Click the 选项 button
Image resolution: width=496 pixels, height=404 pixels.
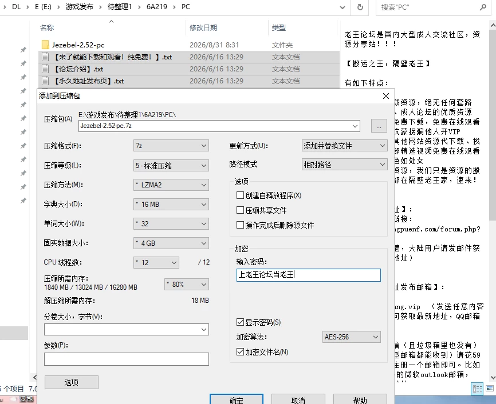click(72, 382)
